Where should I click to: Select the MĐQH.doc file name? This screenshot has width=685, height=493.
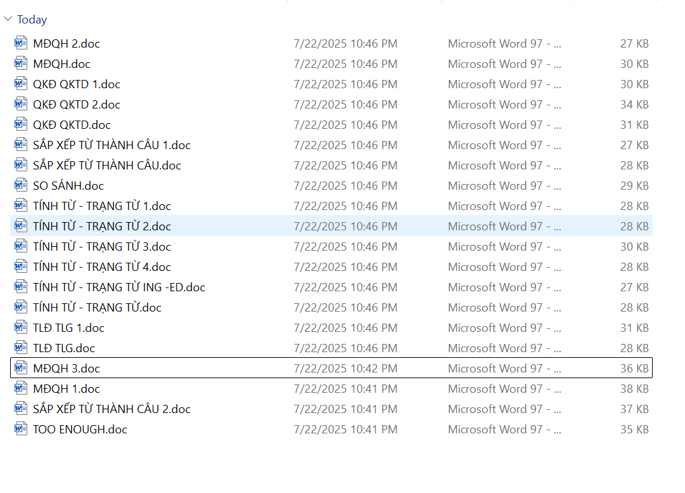62,64
